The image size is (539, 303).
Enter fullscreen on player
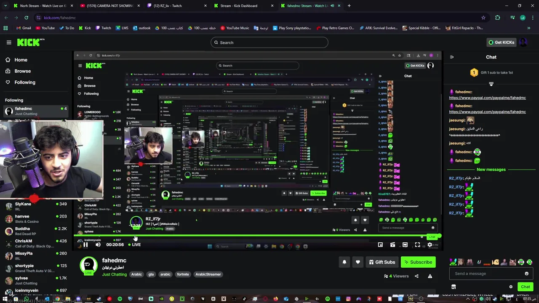click(x=417, y=245)
